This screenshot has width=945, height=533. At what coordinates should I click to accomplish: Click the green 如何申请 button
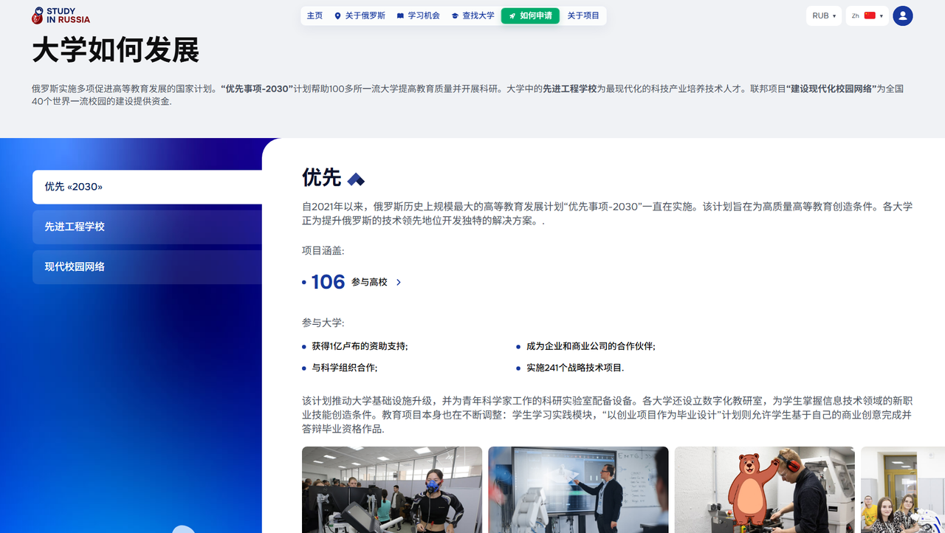point(530,16)
